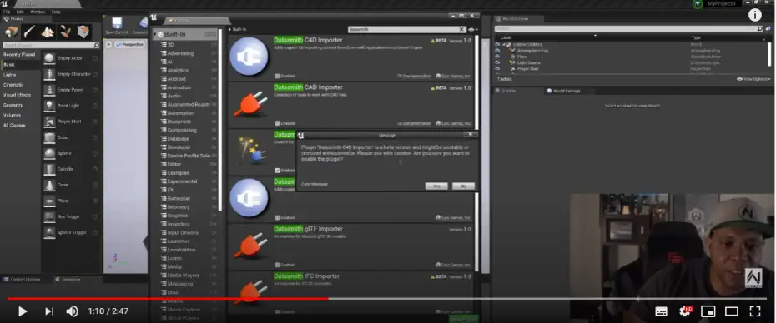Viewport: 776px width, 323px height.
Task: Click the Save Current toolbar icon
Action: click(117, 23)
